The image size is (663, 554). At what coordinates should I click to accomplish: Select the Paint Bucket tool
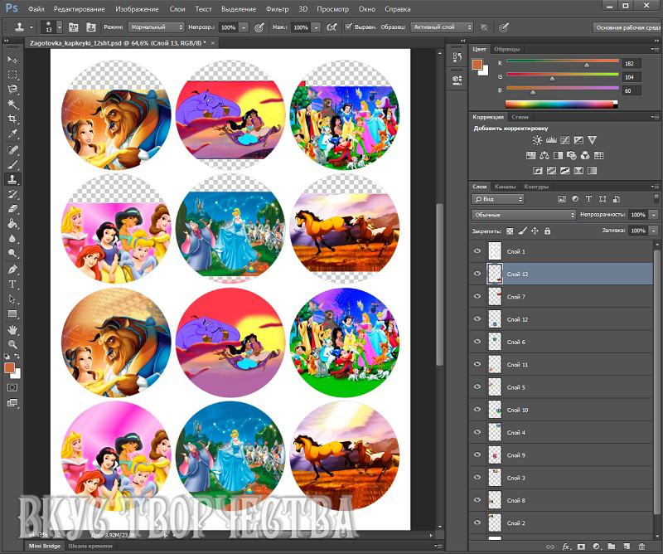(x=12, y=224)
